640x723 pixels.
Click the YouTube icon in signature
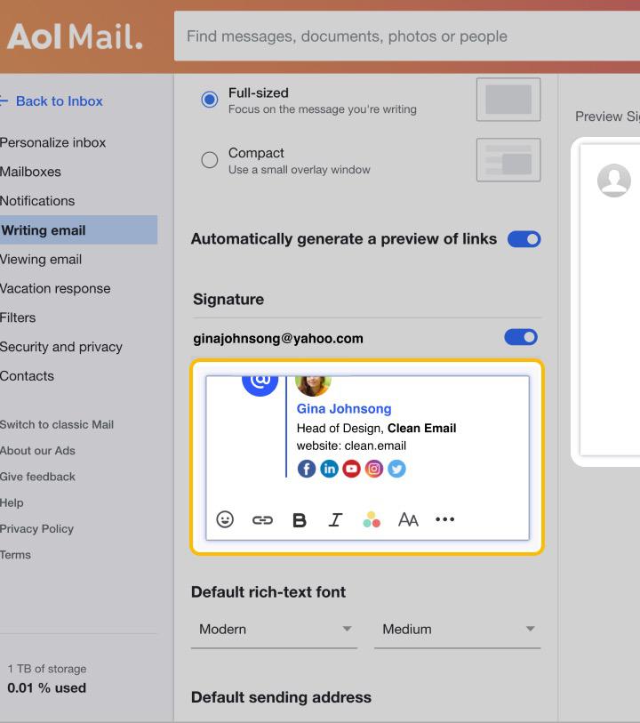352,469
